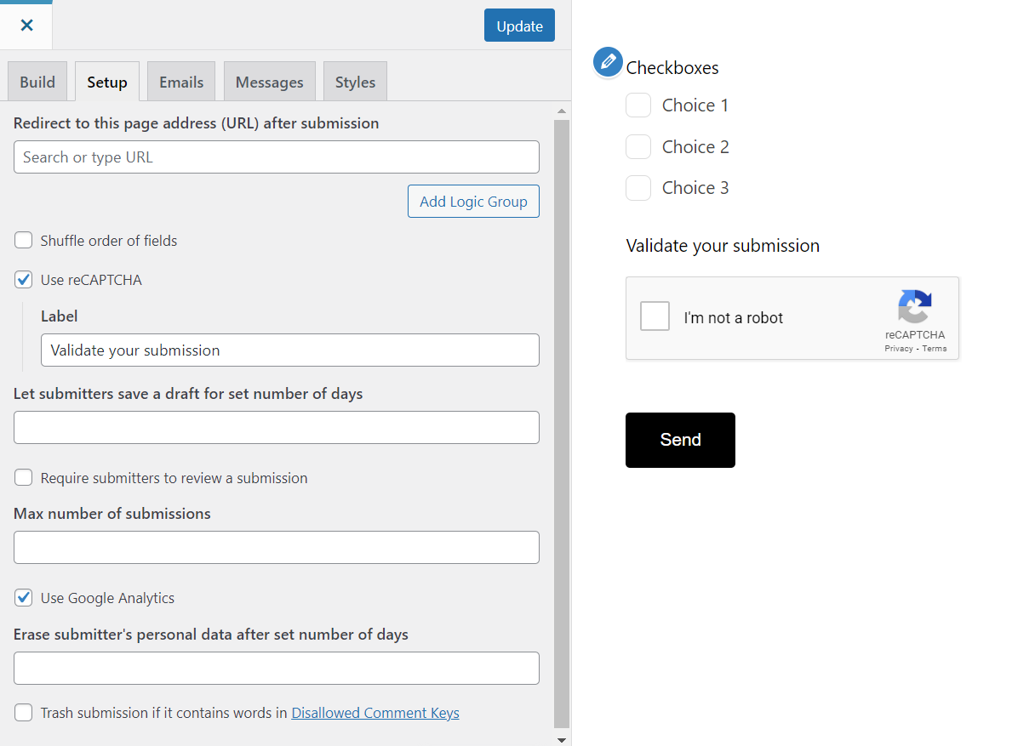
Task: Uncheck the Use reCAPTCHA option
Action: [24, 280]
